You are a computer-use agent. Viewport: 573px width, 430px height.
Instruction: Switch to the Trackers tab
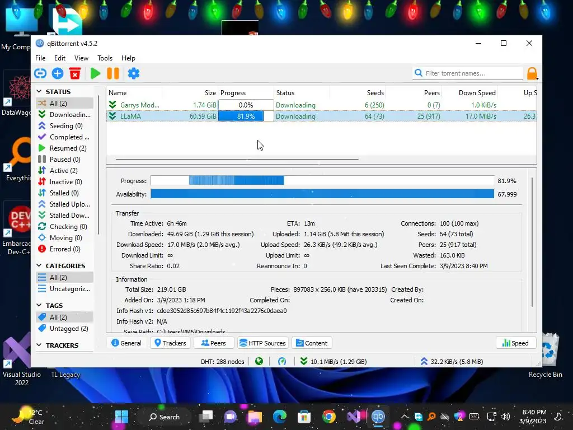[x=170, y=343]
